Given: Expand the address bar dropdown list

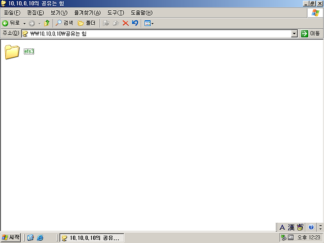Looking at the screenshot, I should pyautogui.click(x=294, y=33).
